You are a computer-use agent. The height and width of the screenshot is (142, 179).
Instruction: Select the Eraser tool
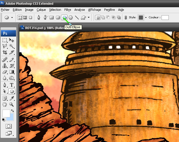(x=4, y=72)
